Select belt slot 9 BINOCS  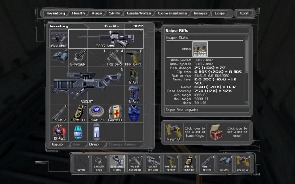pyautogui.click(x=225, y=163)
